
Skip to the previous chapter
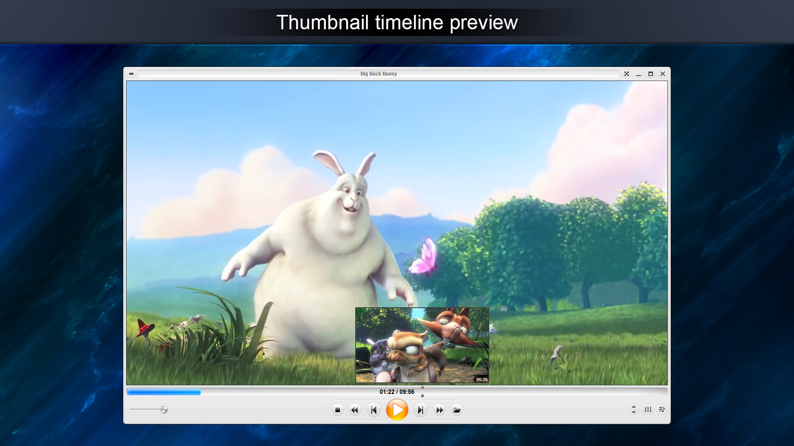pyautogui.click(x=374, y=410)
